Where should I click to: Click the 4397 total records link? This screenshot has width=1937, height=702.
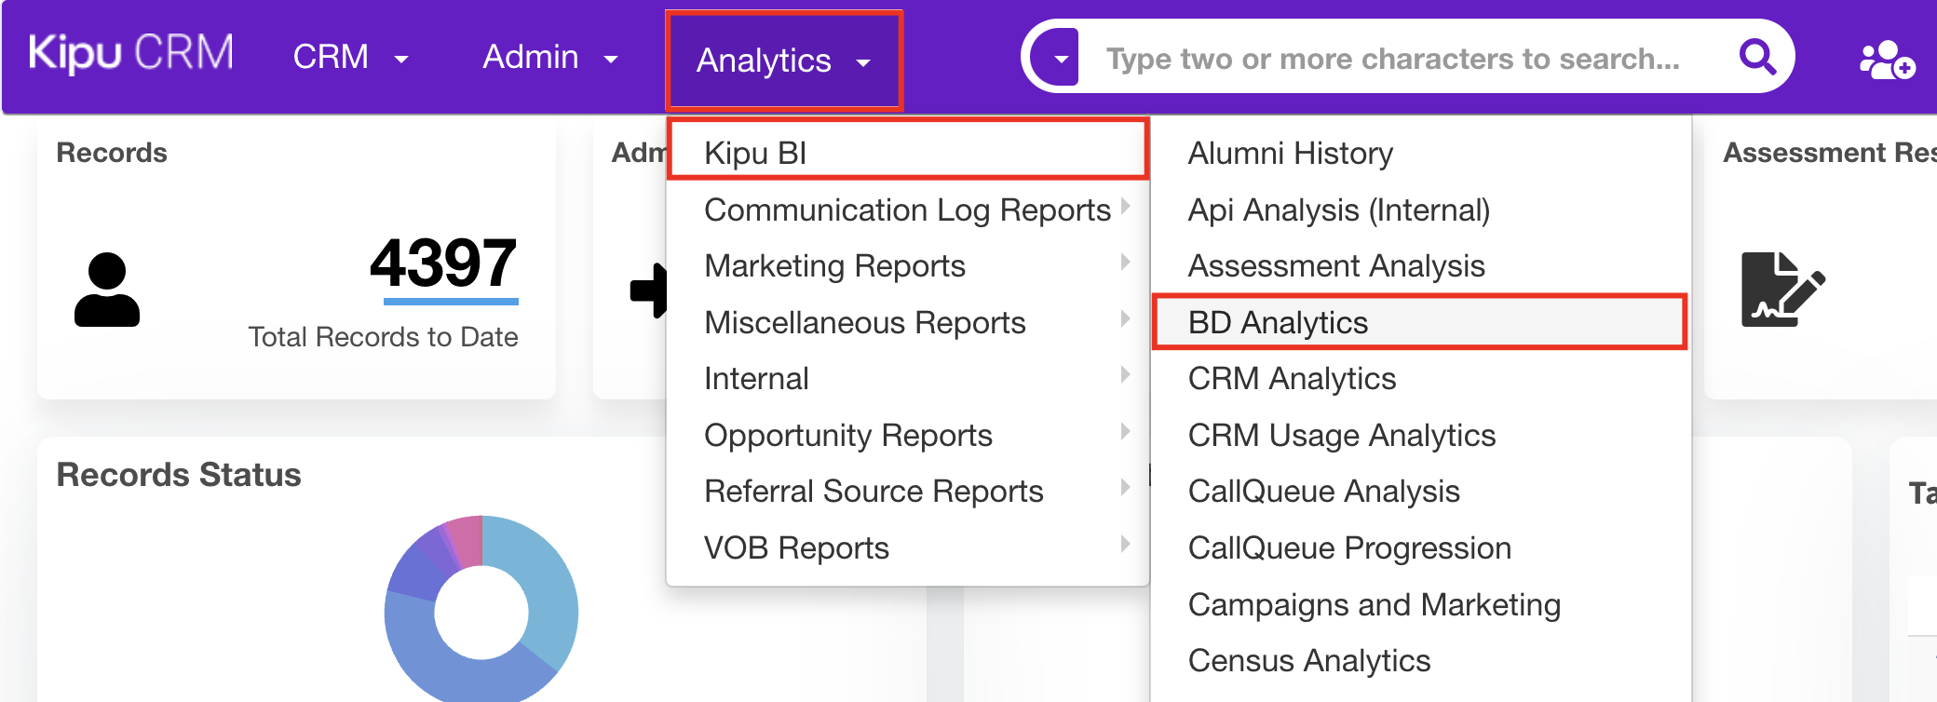tap(443, 264)
